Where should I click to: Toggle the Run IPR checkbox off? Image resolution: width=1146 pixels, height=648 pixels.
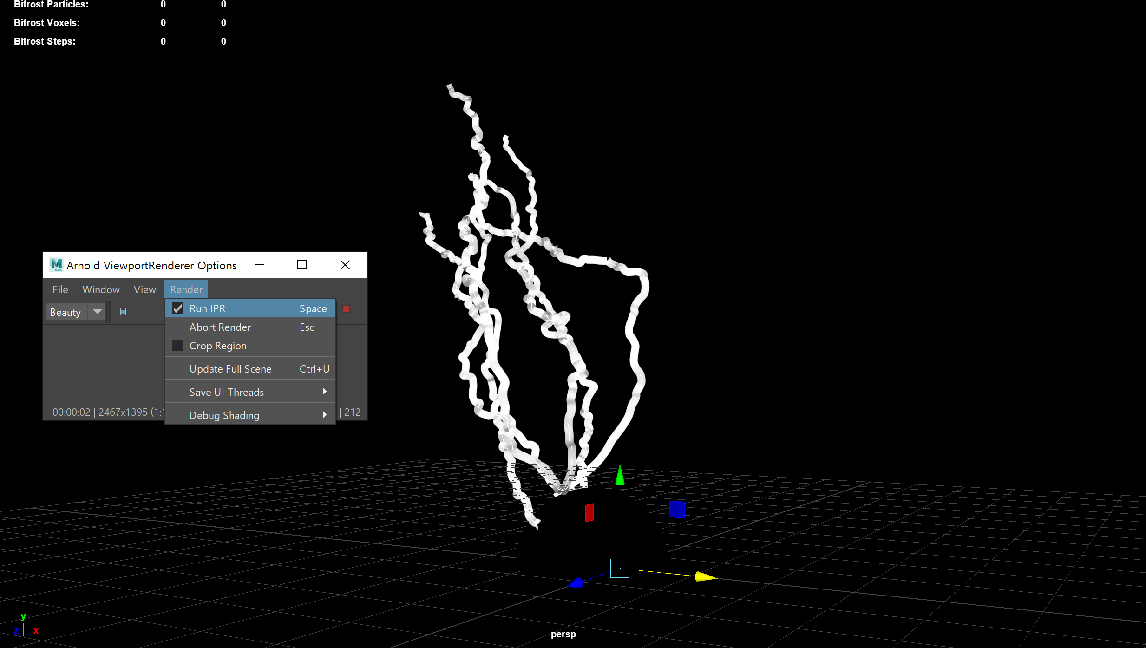point(178,308)
